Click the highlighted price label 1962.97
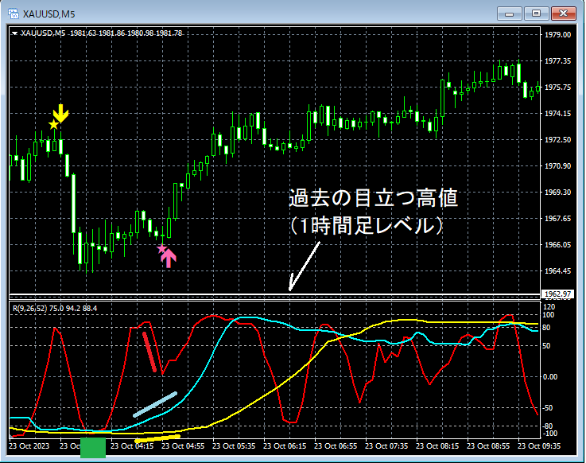The height and width of the screenshot is (463, 586). 557,294
